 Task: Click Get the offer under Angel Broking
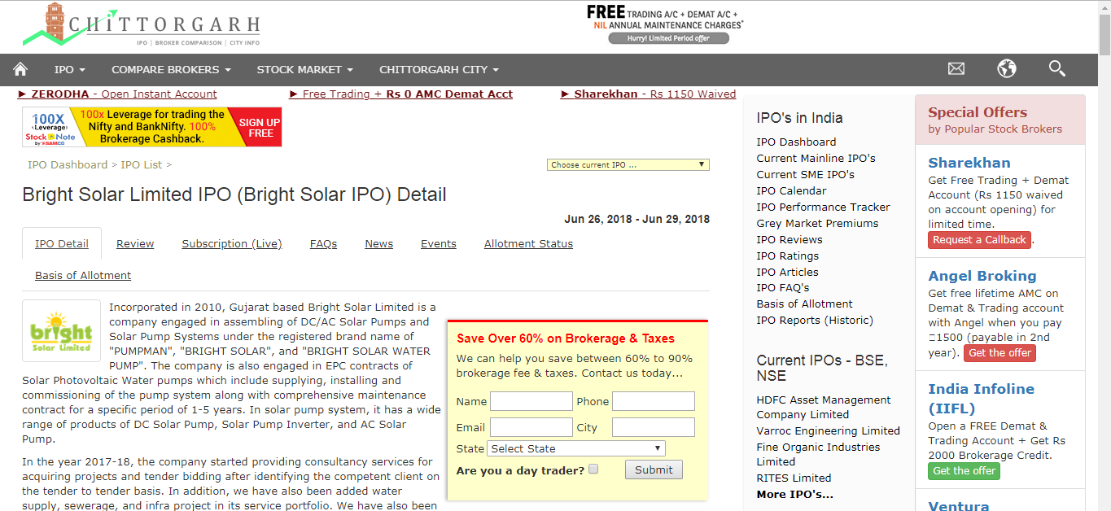coord(999,353)
